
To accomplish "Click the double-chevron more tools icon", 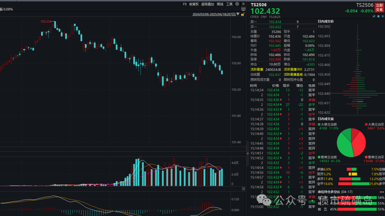I will [x=243, y=4].
